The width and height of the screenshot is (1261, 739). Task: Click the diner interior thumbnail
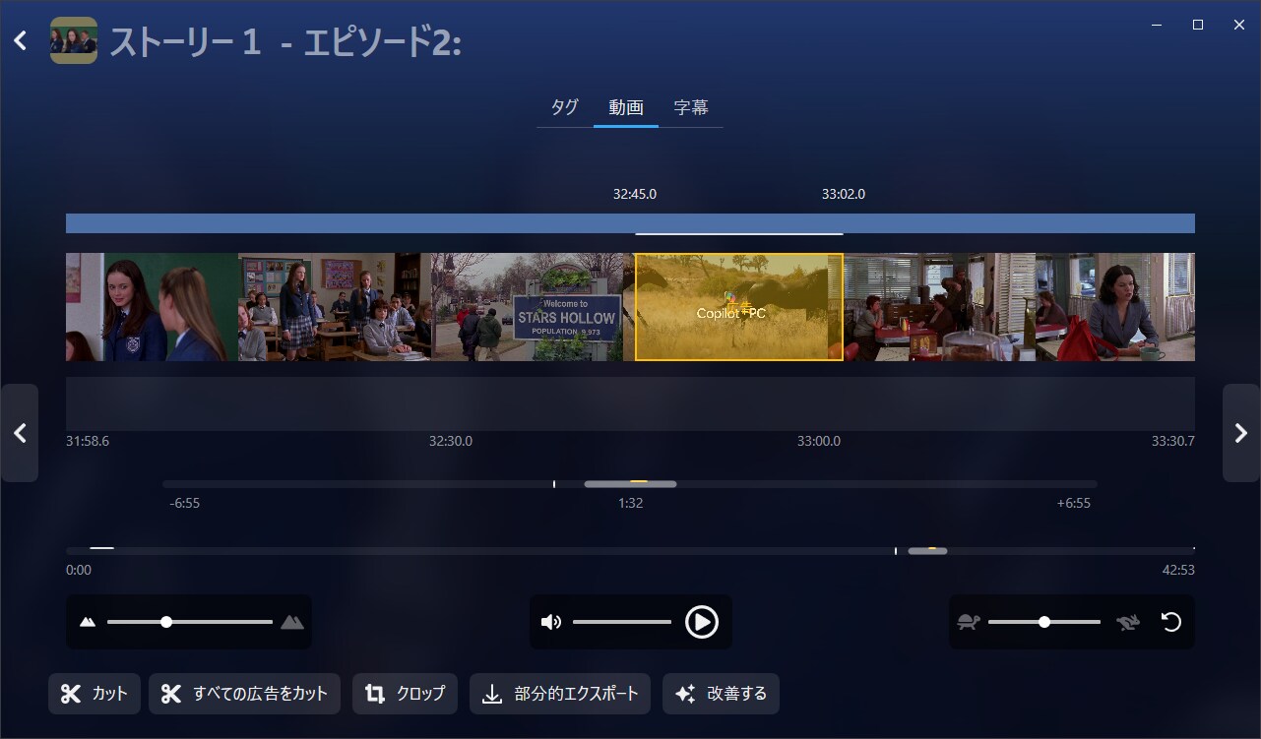click(938, 307)
